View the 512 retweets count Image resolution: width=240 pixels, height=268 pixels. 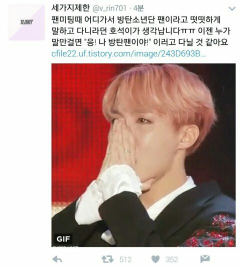coord(125,260)
